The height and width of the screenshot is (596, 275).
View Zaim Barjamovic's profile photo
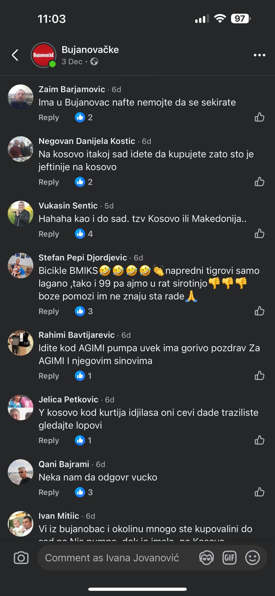[20, 97]
